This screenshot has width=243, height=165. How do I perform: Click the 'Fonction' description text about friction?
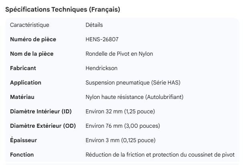coord(160,155)
